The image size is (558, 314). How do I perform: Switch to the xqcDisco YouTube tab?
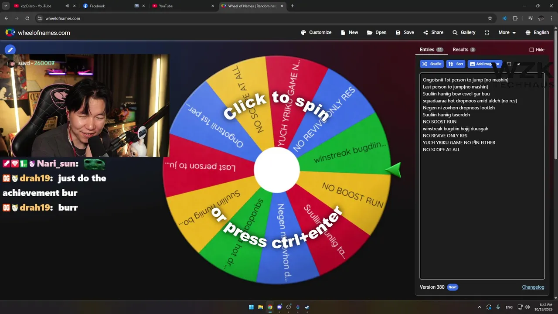pos(36,6)
